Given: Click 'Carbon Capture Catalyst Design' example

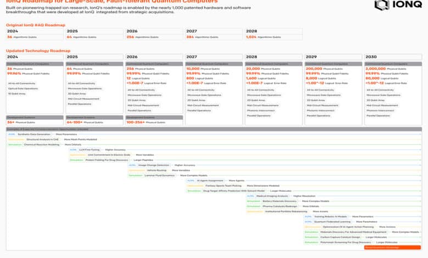Looking at the screenshot, I should 340,237.
